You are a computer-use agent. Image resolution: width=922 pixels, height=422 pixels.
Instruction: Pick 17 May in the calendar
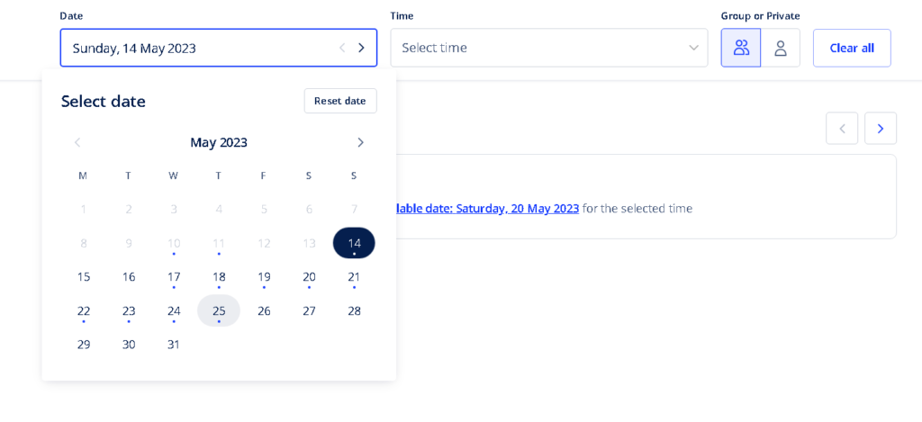pyautogui.click(x=174, y=277)
